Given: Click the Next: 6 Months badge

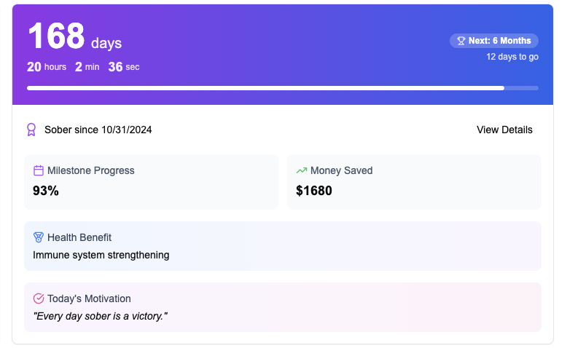Looking at the screenshot, I should pyautogui.click(x=494, y=41).
